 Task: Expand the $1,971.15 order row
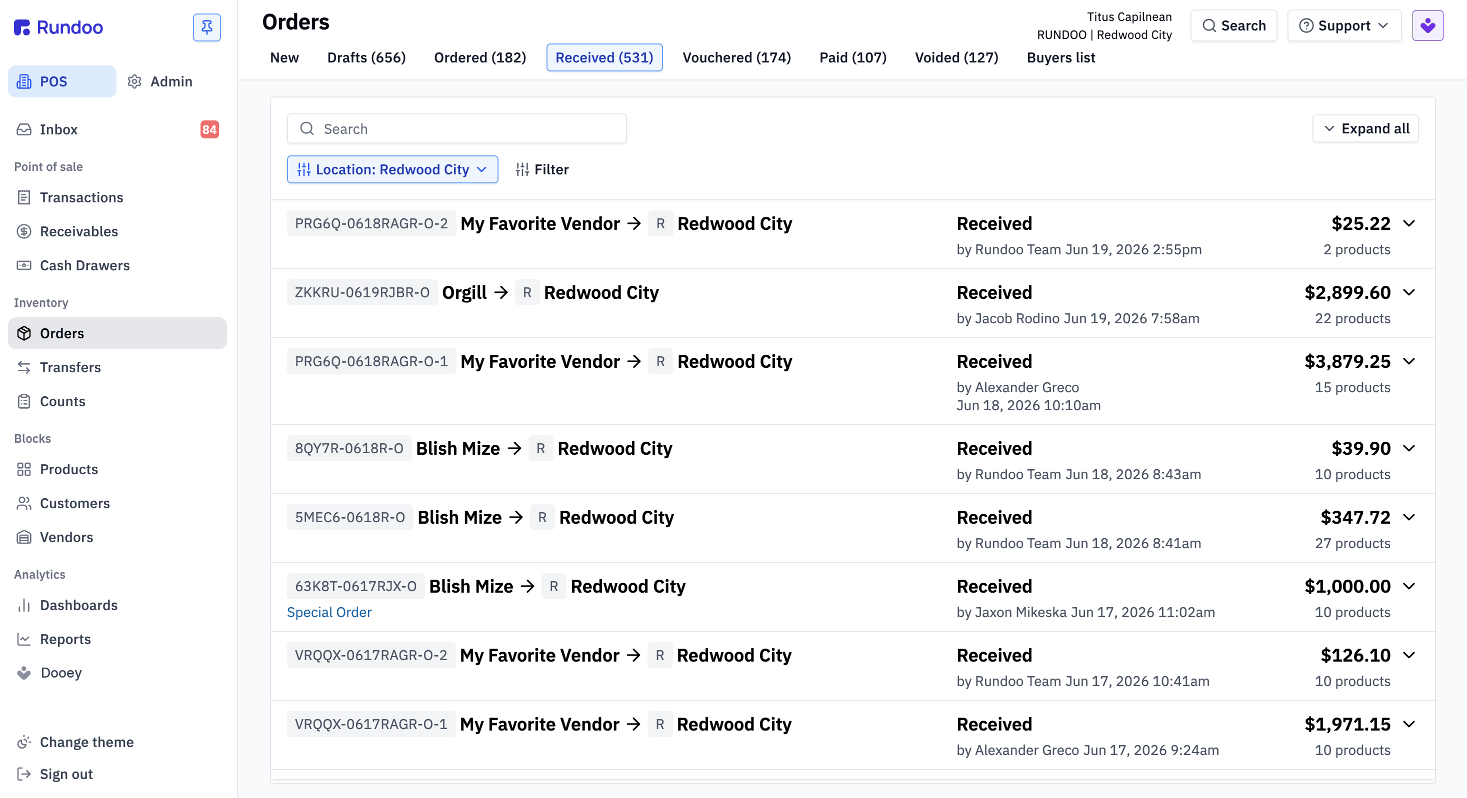[x=1409, y=724]
